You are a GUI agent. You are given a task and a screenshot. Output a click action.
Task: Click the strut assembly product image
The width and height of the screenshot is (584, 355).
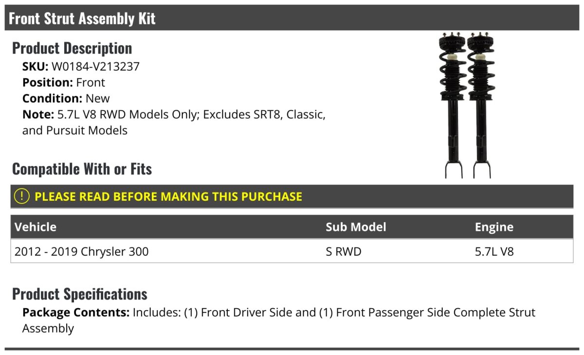coord(467,105)
